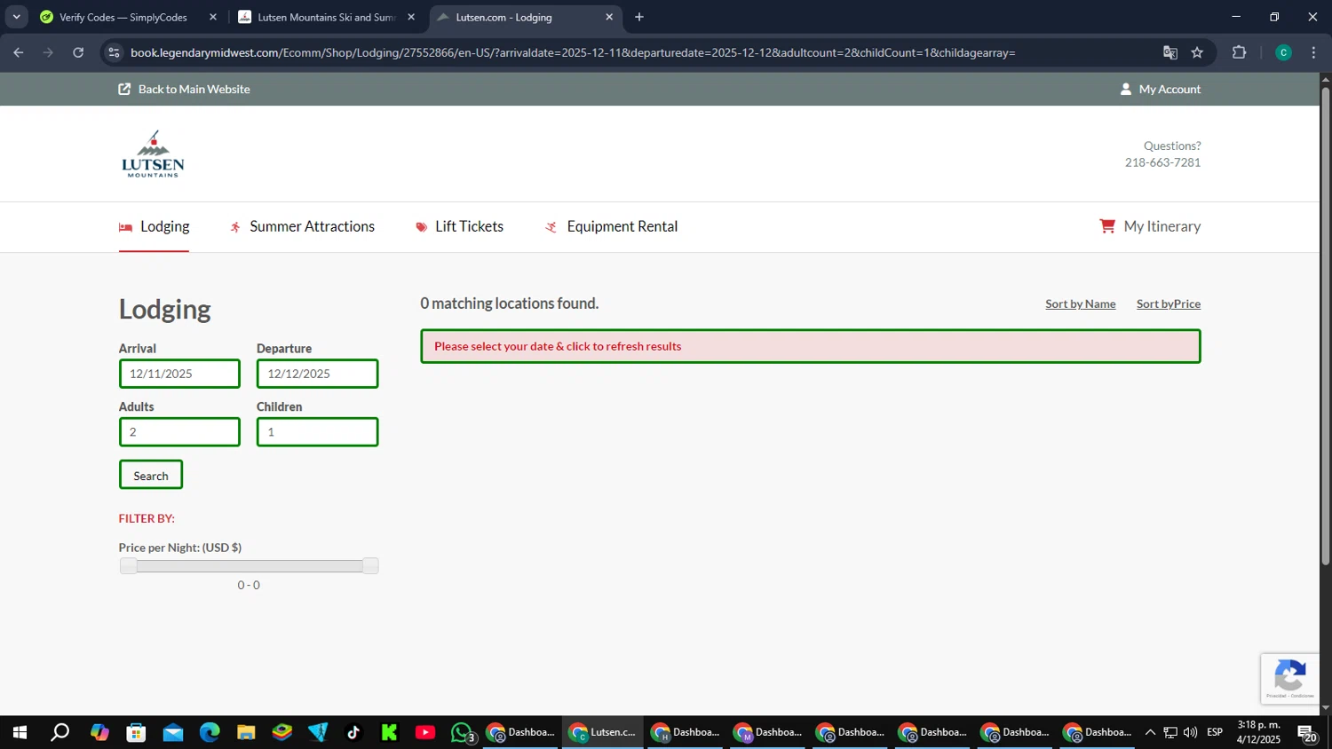
Task: Open the Windows Start menu
Action: (x=19, y=732)
